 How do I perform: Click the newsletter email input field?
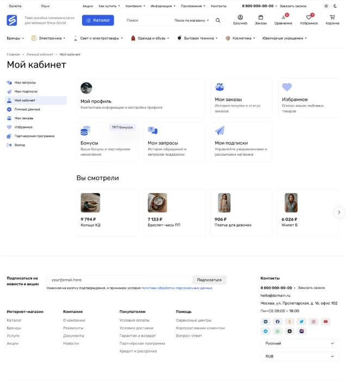coord(118,280)
